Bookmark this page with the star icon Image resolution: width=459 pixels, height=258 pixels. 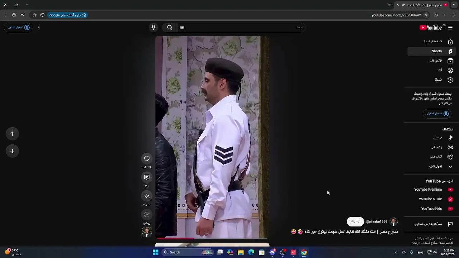[x=34, y=15]
